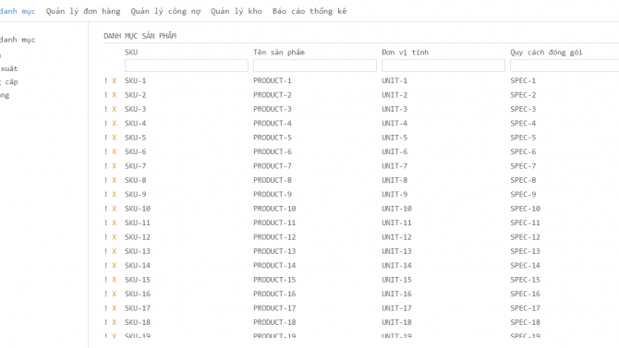The height and width of the screenshot is (348, 619).
Task: Open the 'Quản lý kho' menu
Action: [x=237, y=11]
